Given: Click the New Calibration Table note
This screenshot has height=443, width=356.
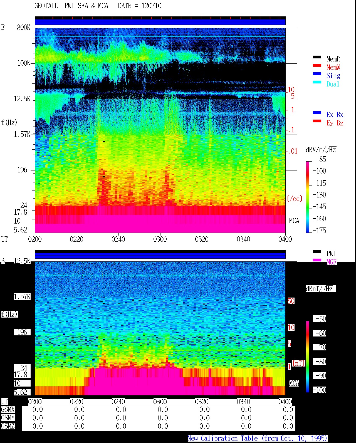Looking at the screenshot, I should click(258, 439).
